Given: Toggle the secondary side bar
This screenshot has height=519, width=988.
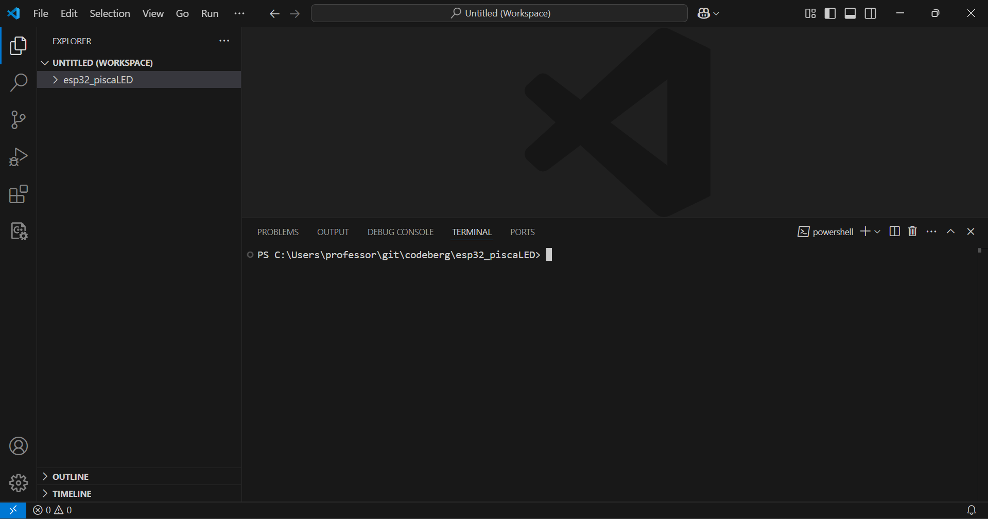Looking at the screenshot, I should pos(871,13).
